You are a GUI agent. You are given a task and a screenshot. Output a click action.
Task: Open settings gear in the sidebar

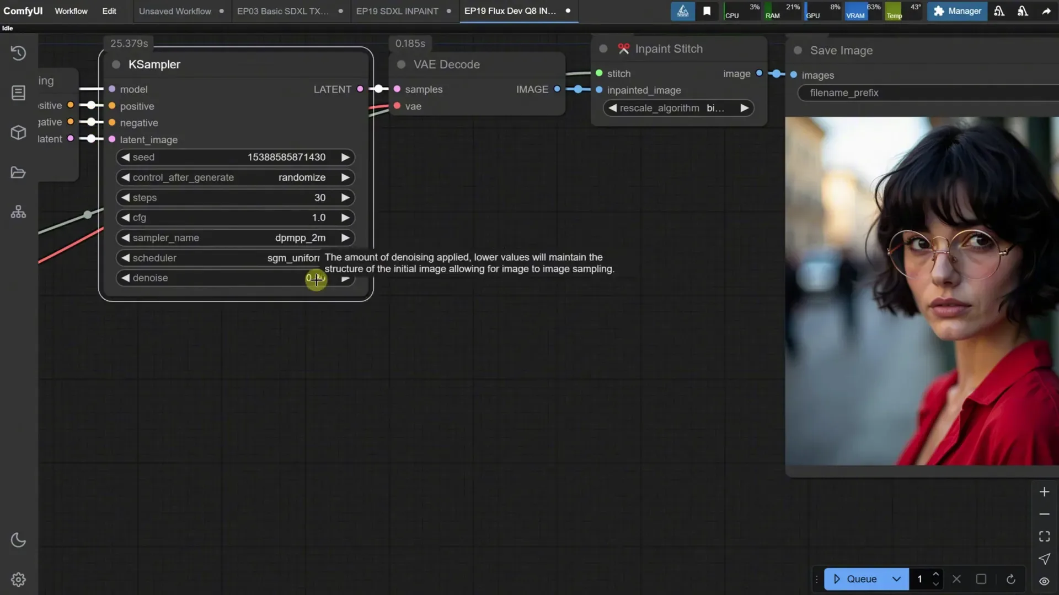point(18,580)
